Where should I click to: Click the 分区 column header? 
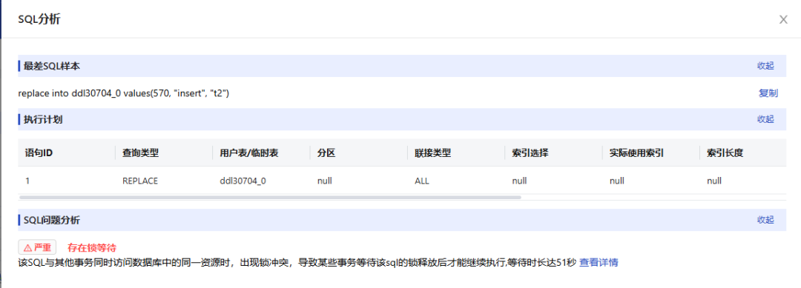point(326,153)
